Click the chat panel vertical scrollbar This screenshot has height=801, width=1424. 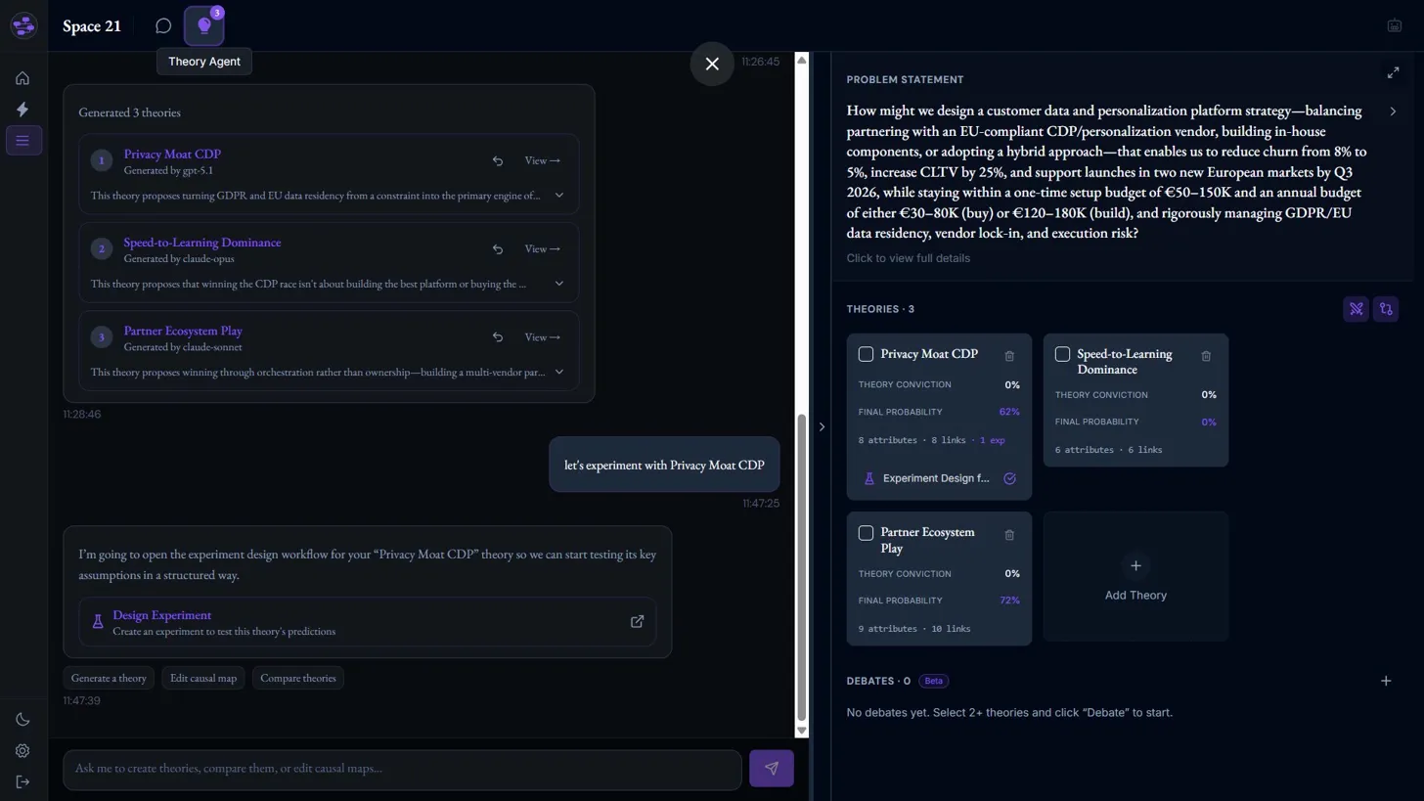click(x=802, y=567)
